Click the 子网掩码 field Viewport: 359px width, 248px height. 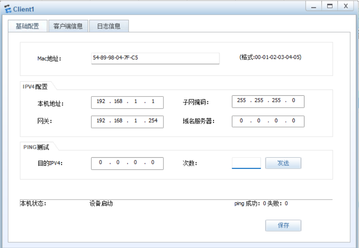pyautogui.click(x=268, y=102)
